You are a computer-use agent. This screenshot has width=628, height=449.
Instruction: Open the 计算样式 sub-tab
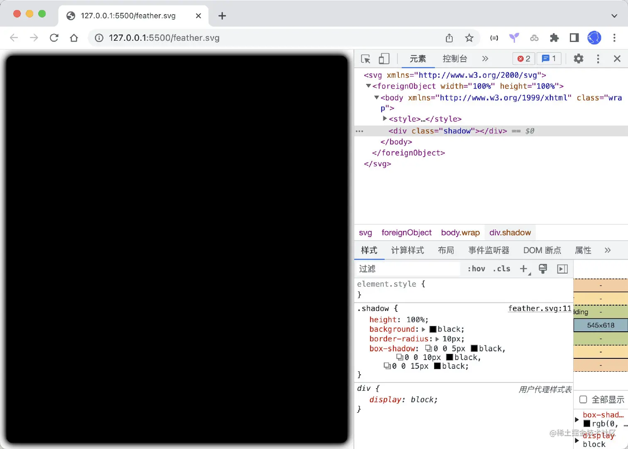pyautogui.click(x=407, y=250)
